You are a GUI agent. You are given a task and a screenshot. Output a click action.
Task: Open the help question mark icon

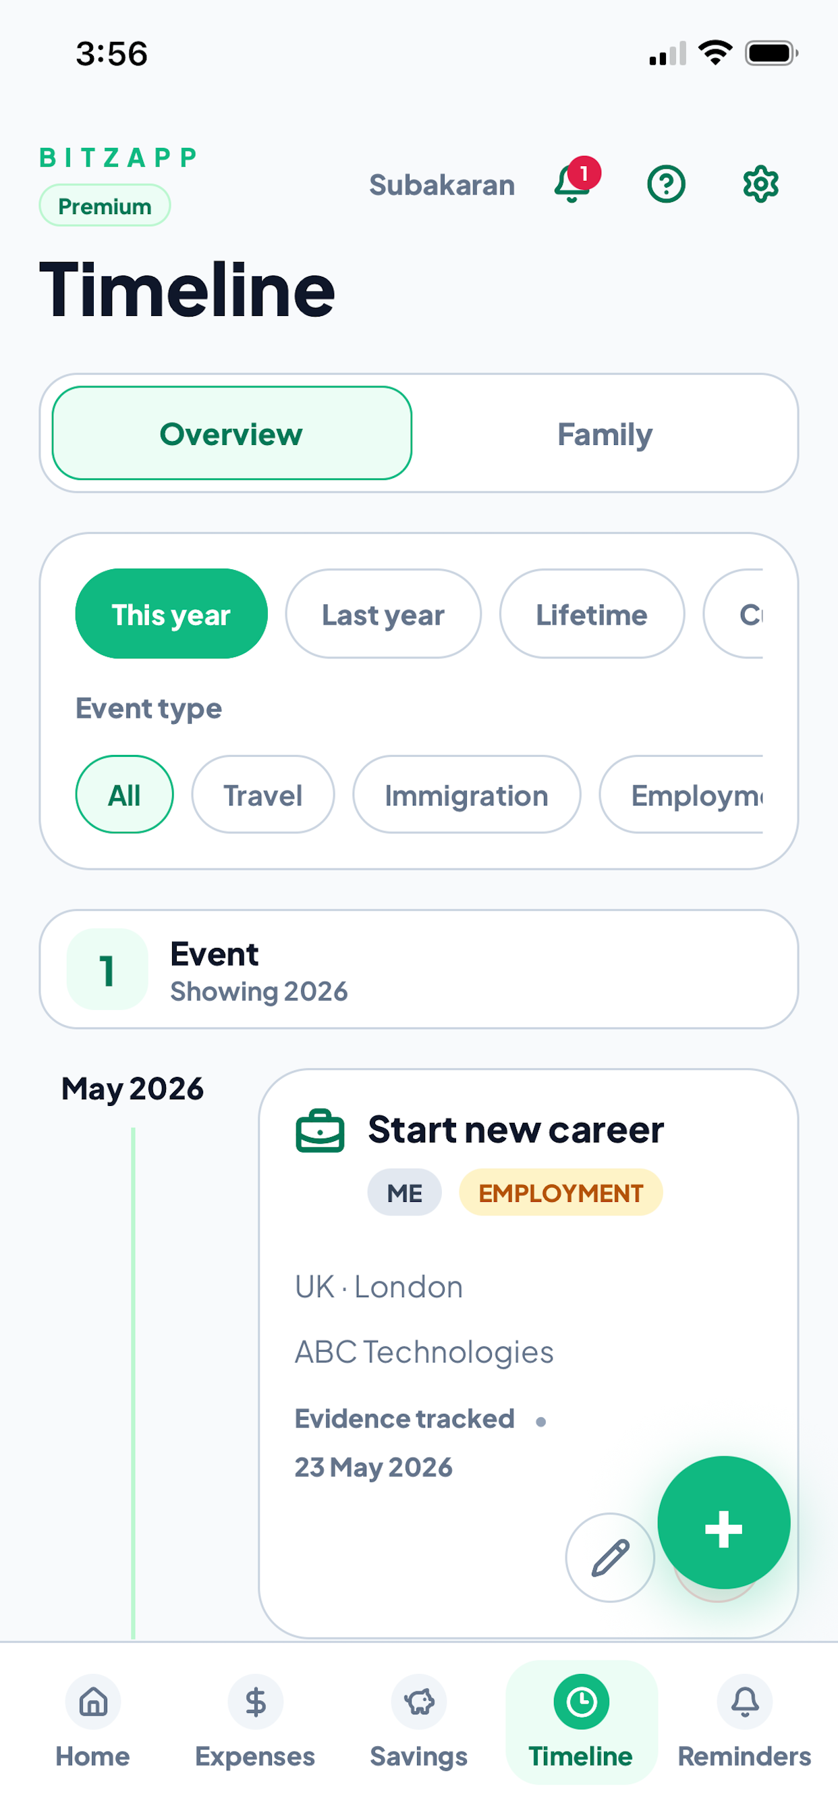pos(665,184)
